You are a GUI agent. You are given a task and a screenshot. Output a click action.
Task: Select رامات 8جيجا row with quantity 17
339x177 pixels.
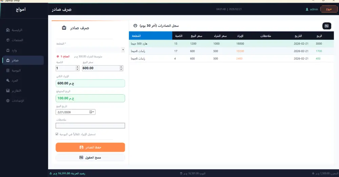click(231, 51)
